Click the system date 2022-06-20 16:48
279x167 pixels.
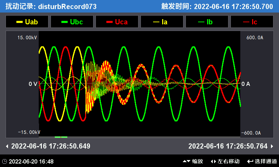pyautogui.click(x=31, y=161)
